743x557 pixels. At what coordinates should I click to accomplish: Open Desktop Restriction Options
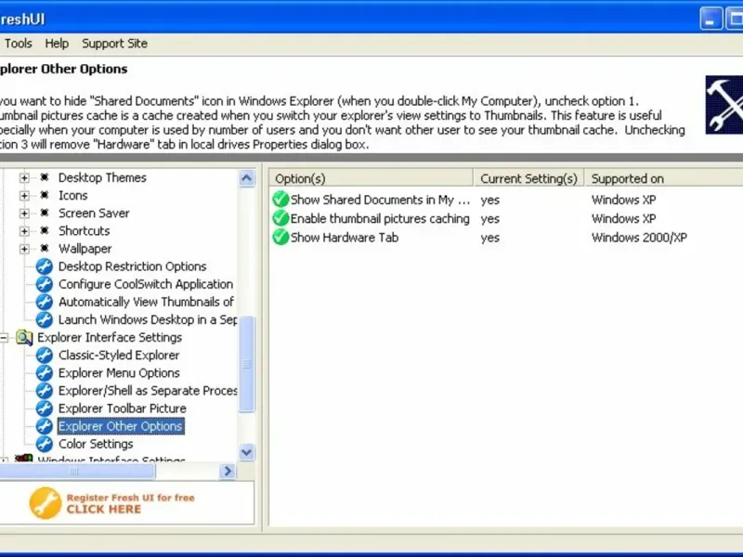132,266
